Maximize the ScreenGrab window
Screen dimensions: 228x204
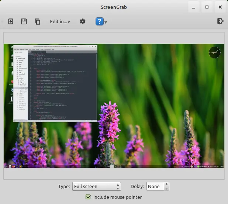tap(207, 7)
